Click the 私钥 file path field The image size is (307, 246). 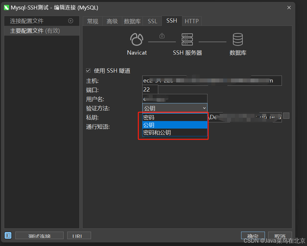245,117
